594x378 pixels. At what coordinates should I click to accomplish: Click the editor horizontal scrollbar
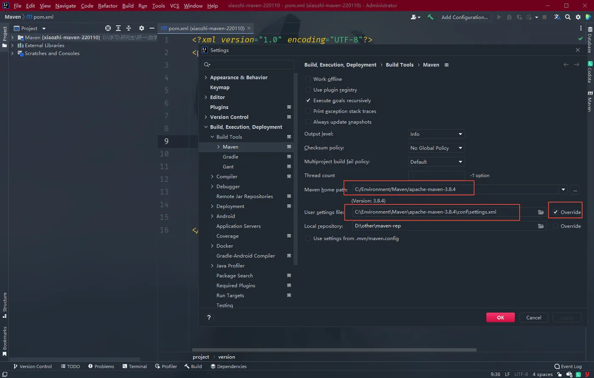pyautogui.click(x=334, y=350)
